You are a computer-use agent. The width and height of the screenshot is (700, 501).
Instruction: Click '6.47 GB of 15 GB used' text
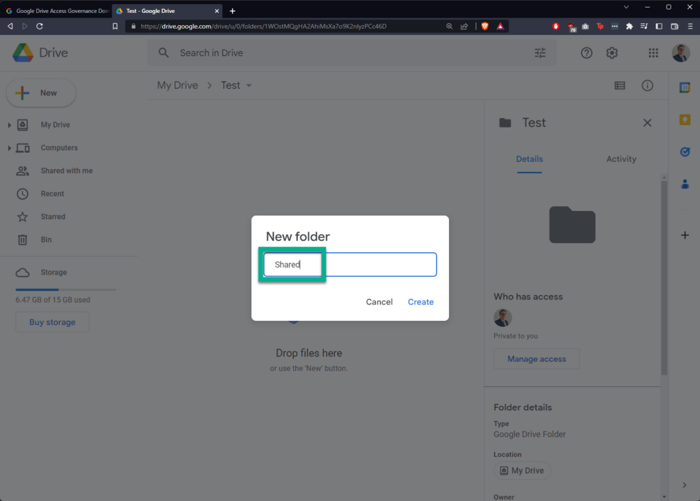pos(53,300)
